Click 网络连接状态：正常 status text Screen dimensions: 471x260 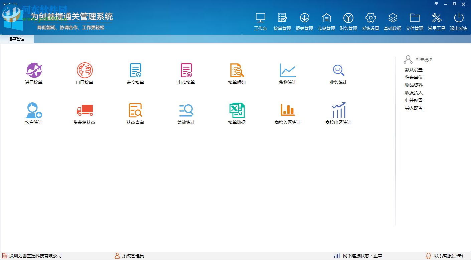click(x=363, y=256)
